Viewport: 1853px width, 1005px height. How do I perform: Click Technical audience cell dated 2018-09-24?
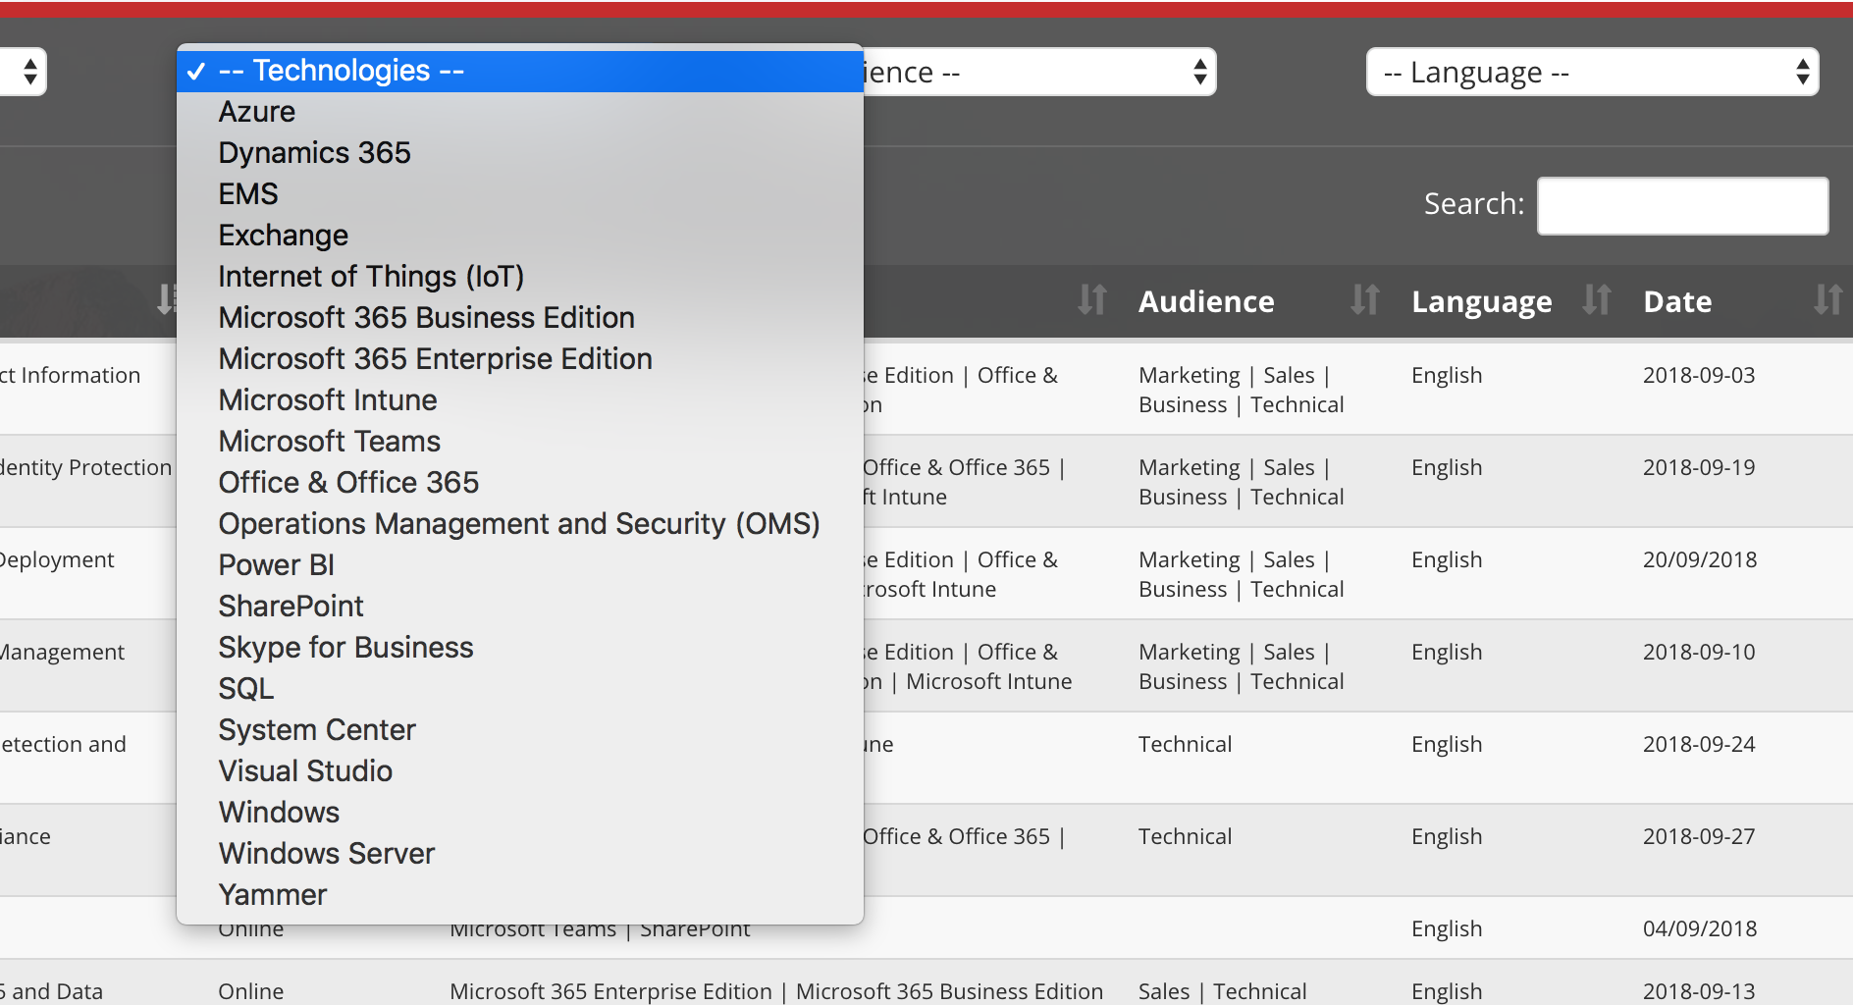pyautogui.click(x=1185, y=744)
